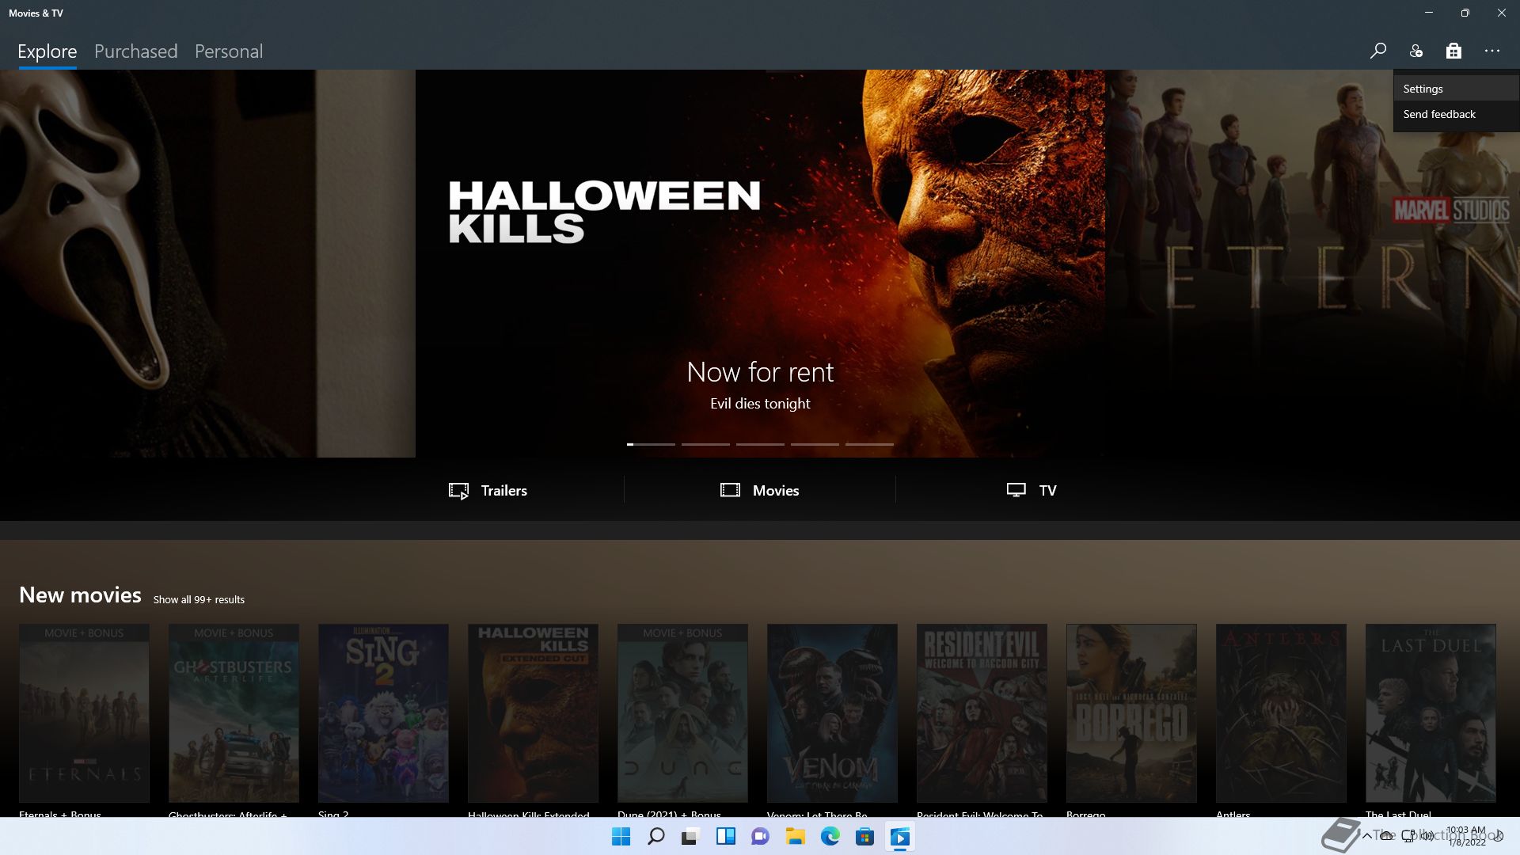
Task: Click the Now for rent heading
Action: [x=760, y=372]
